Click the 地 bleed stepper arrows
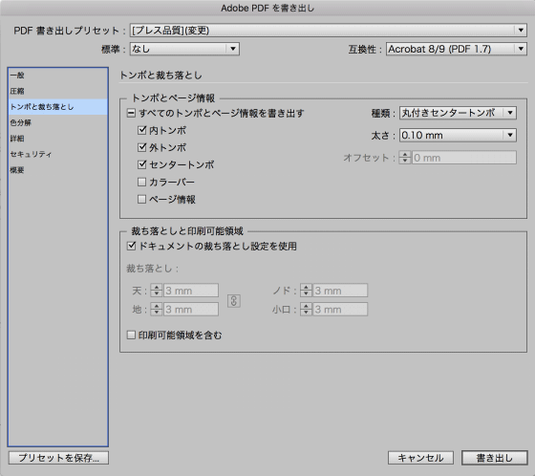 pos(157,309)
